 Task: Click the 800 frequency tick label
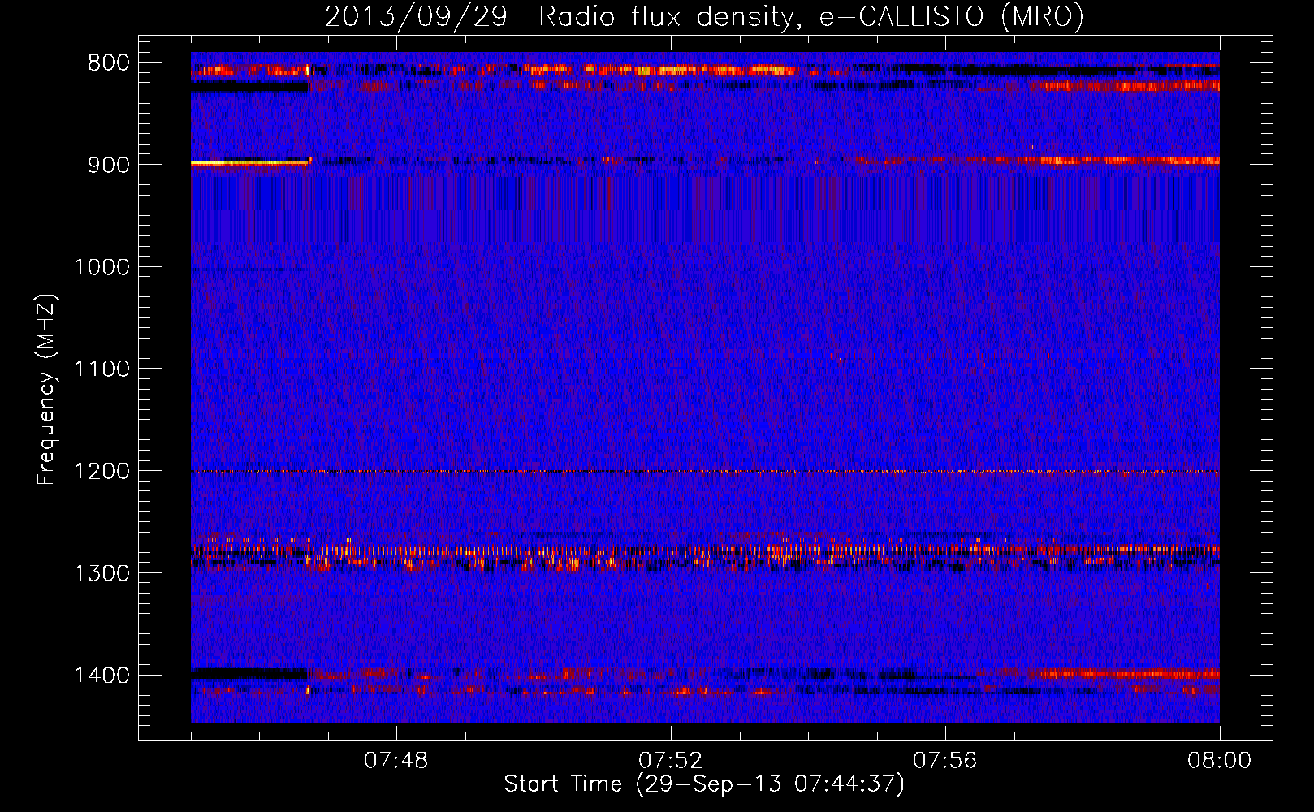pos(109,63)
